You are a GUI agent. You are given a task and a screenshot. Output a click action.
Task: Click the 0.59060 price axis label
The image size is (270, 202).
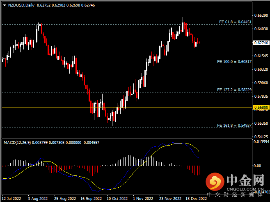click(261, 83)
